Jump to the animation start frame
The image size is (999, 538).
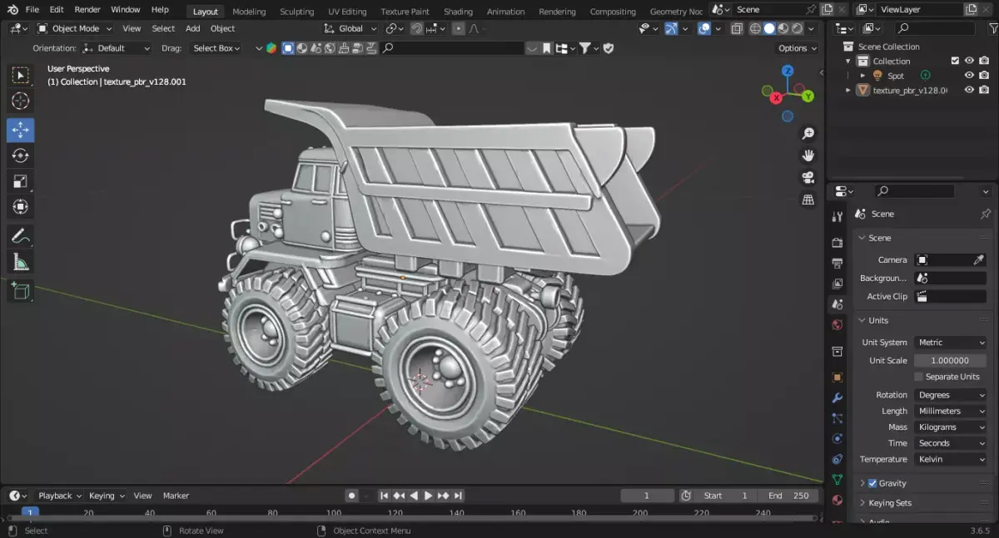(x=384, y=496)
